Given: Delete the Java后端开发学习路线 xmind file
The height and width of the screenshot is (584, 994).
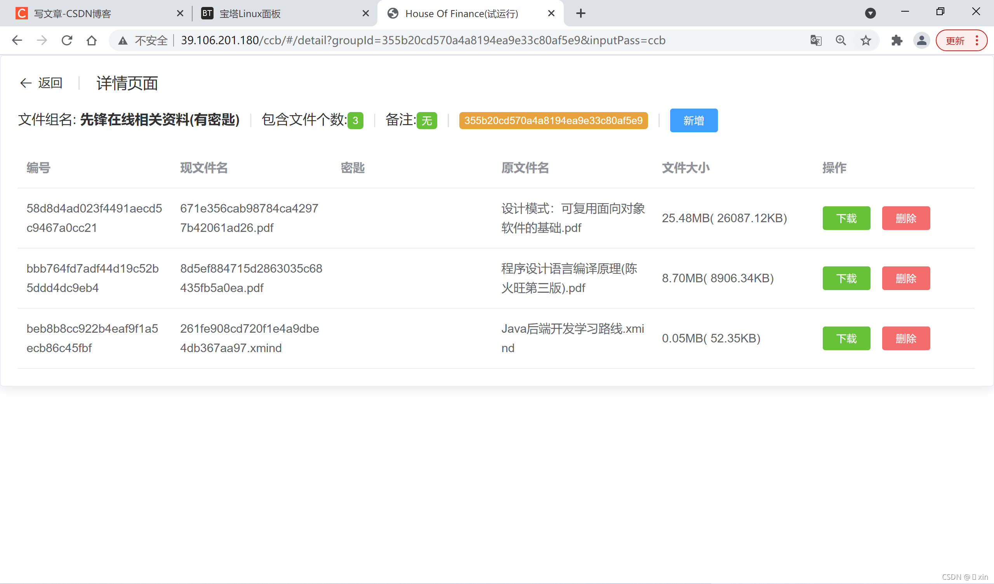Looking at the screenshot, I should [x=905, y=339].
